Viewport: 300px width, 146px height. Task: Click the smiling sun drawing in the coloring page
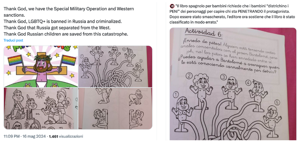[40, 94]
